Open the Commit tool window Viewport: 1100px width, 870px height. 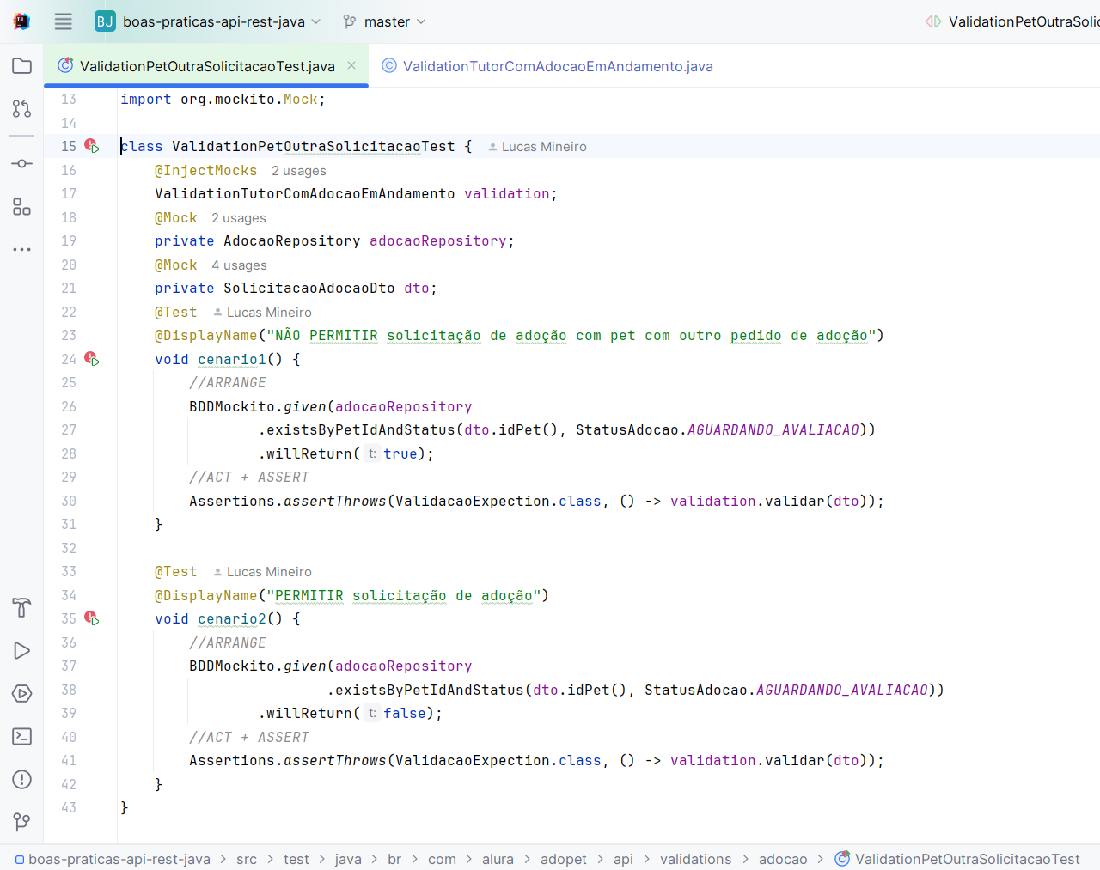tap(22, 163)
